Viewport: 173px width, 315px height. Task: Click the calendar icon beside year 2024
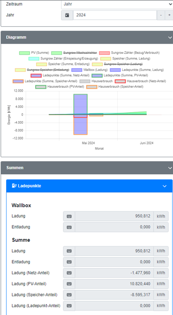pos(67,15)
